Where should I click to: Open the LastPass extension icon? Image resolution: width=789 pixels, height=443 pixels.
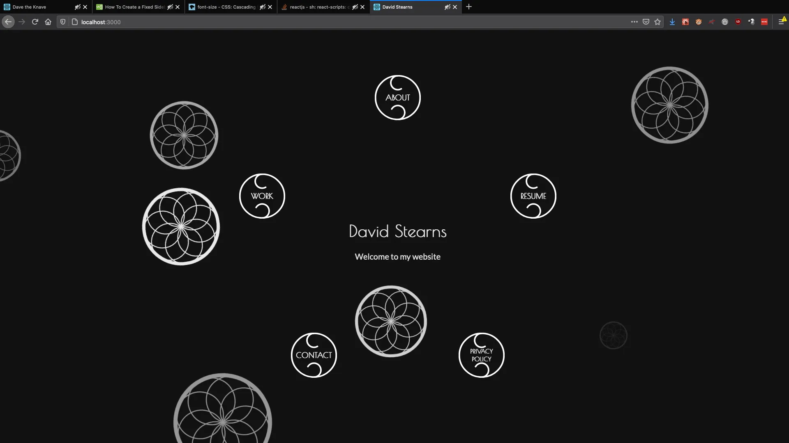click(x=764, y=22)
